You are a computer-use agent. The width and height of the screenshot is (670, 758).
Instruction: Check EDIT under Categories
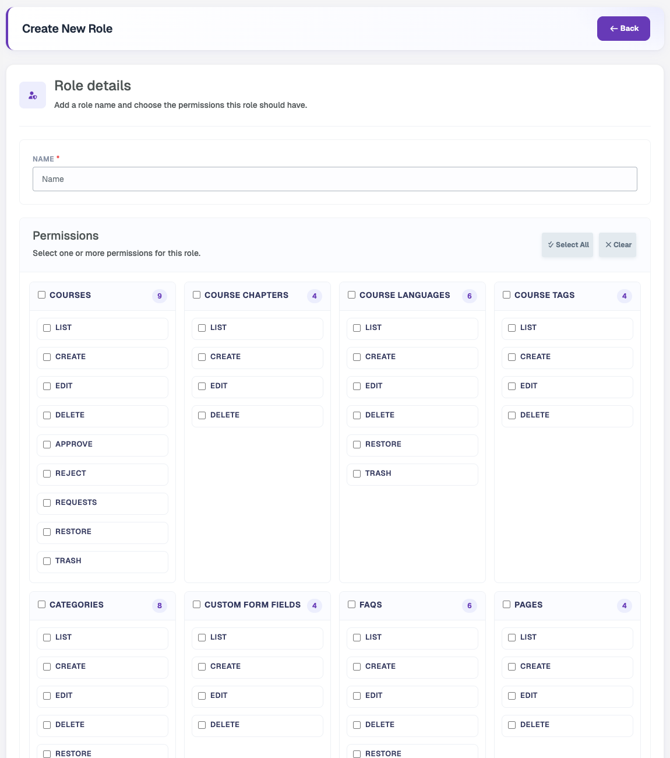47,696
